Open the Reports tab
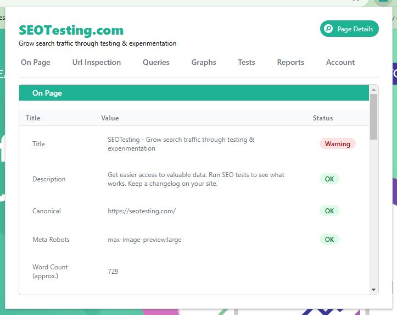This screenshot has height=315, width=397. [290, 62]
